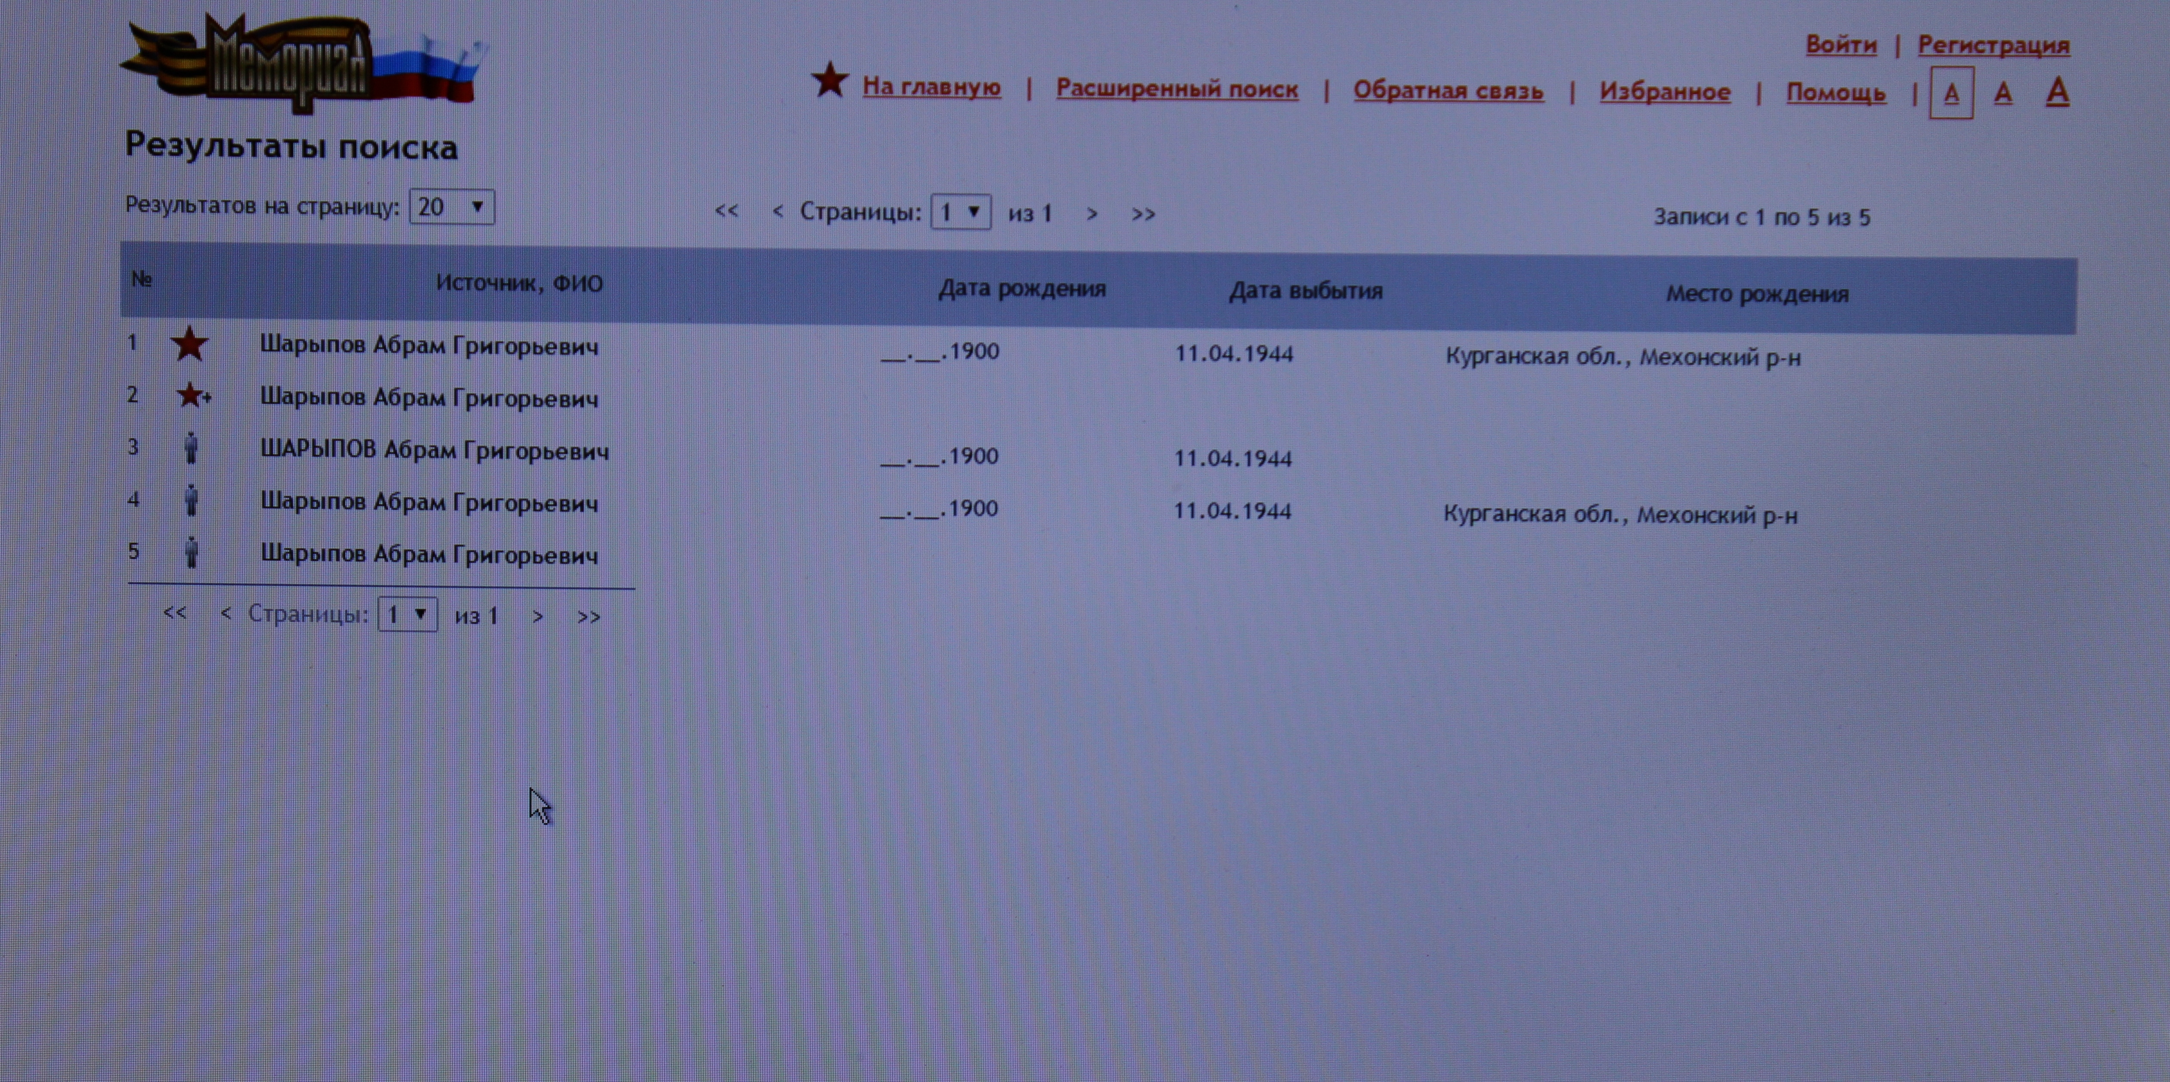Open the top Страницы page selector

tap(960, 211)
